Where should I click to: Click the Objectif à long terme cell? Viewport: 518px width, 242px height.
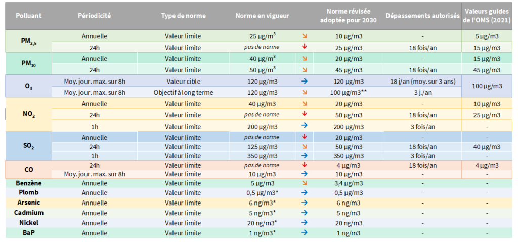(183, 93)
